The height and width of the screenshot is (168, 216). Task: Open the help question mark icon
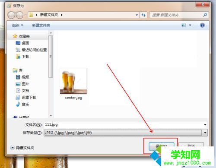pos(202,25)
